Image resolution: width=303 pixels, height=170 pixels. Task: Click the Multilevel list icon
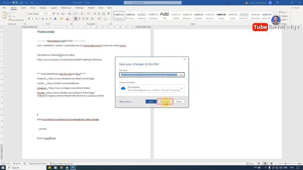(x=88, y=14)
